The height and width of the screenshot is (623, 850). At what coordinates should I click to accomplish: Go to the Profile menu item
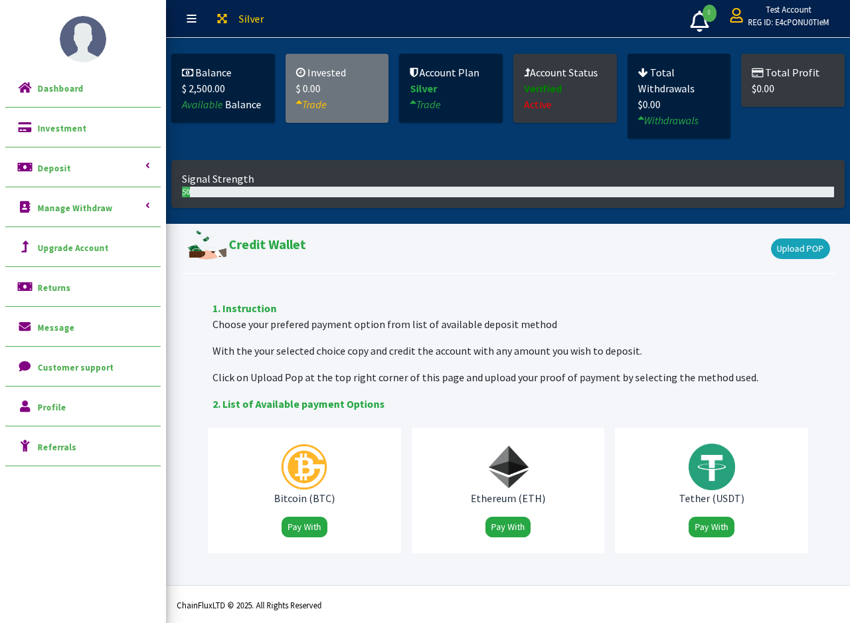[83, 407]
